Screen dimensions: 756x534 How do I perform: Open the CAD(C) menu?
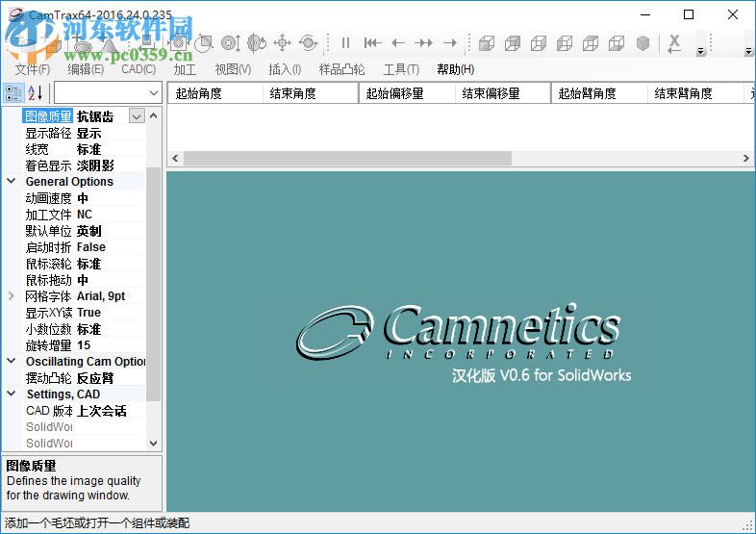[139, 69]
